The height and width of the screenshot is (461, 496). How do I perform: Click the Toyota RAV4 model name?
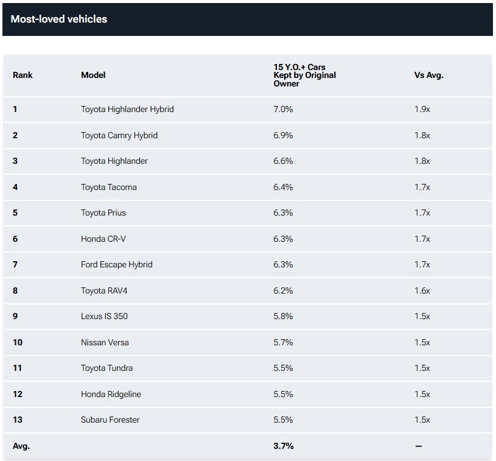point(104,290)
